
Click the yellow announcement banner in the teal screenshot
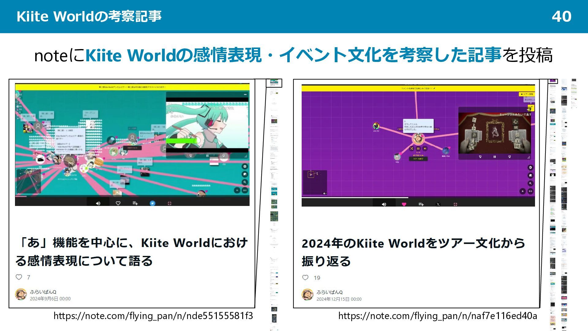coord(132,87)
